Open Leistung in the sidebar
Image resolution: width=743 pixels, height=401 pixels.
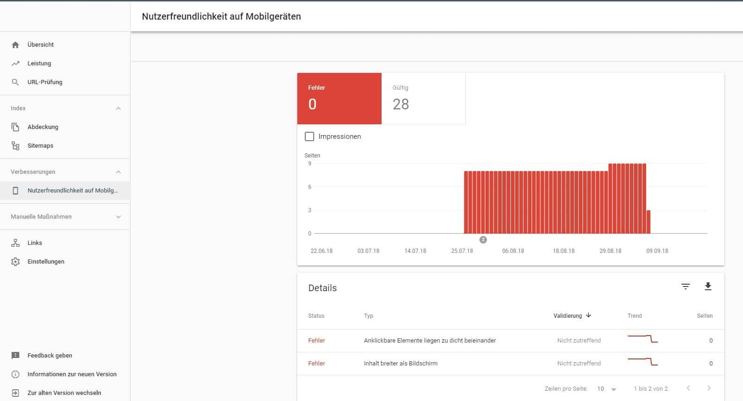(x=65, y=64)
